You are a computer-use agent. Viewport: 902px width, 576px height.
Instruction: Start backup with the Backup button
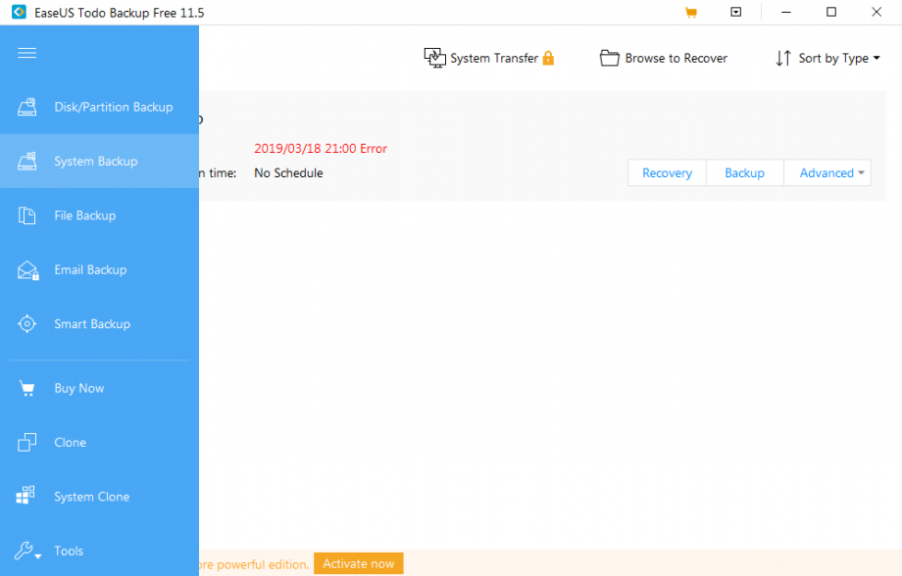point(744,173)
